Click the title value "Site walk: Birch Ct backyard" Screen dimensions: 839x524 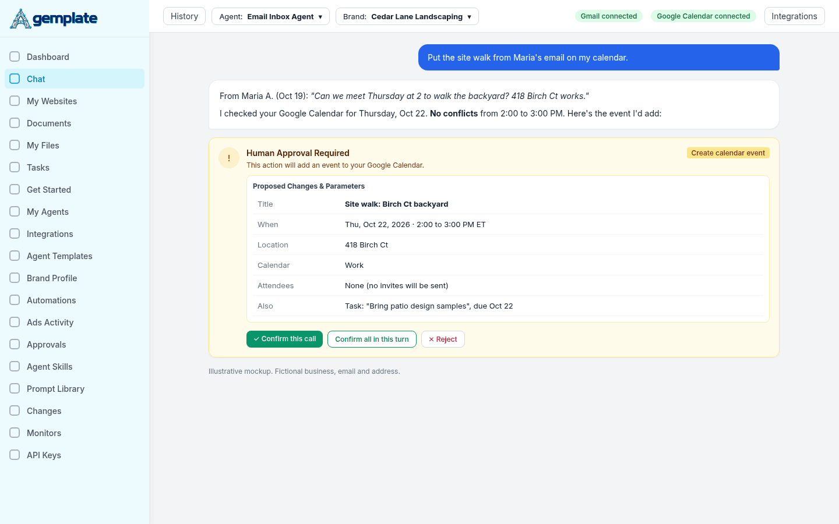pyautogui.click(x=397, y=204)
